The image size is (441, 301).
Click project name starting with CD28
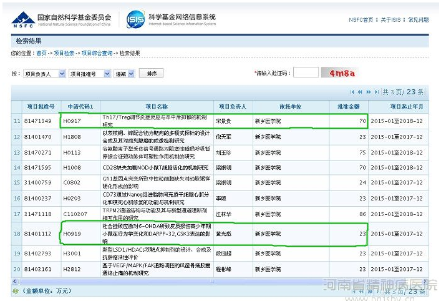tap(155, 167)
